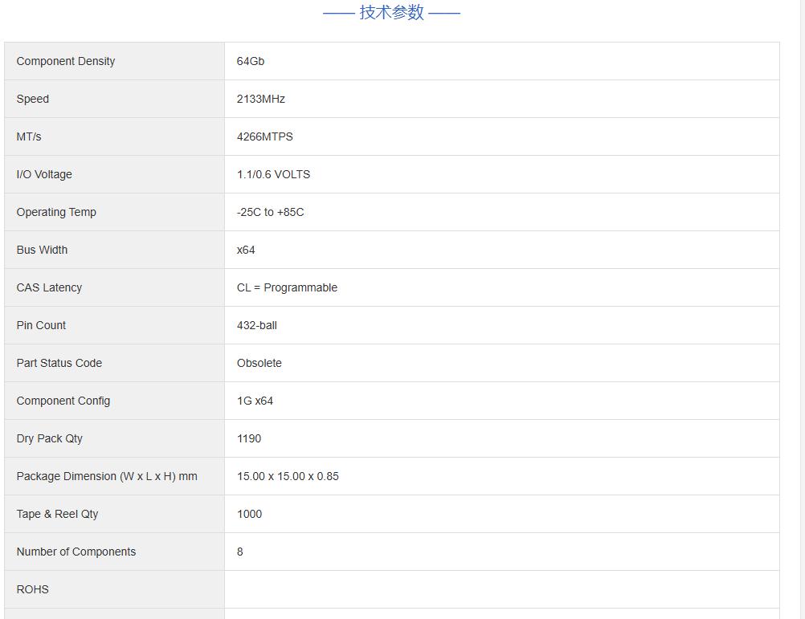This screenshot has height=619, width=805.
Task: Click the 64Gb density value
Action: click(x=251, y=61)
